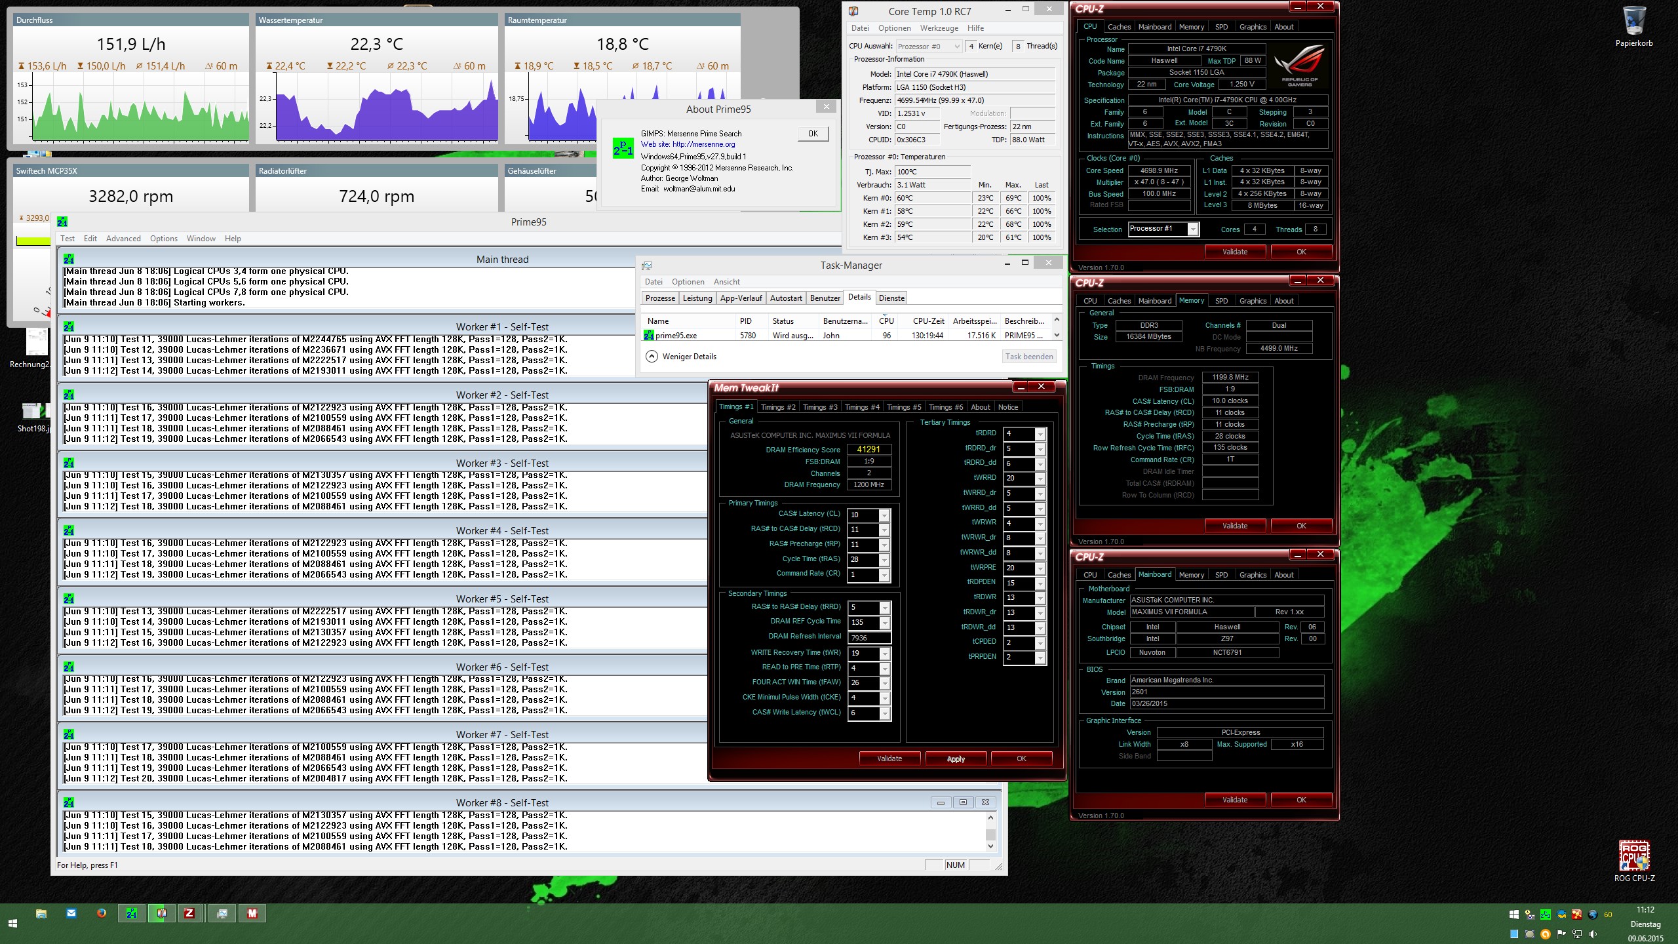Open the Advanced menu in Prime95
Screen dimensions: 1678x944
click(x=123, y=239)
